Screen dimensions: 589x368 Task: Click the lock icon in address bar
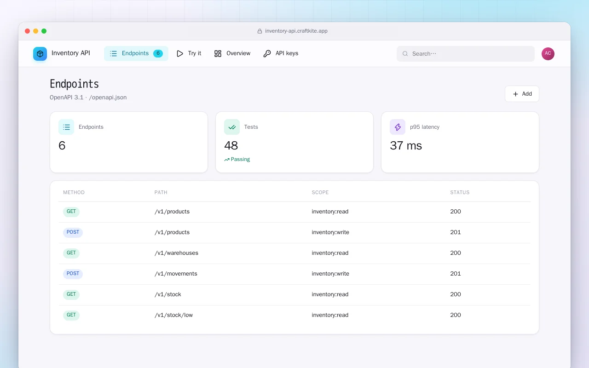pos(260,31)
